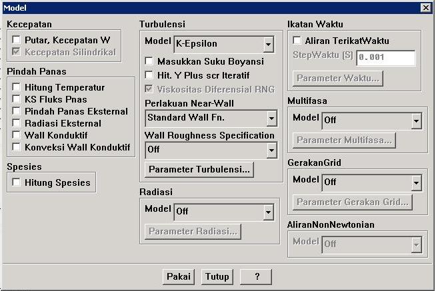Click the Ikatan Waktu group heading
This screenshot has width=436, height=291.
(315, 24)
